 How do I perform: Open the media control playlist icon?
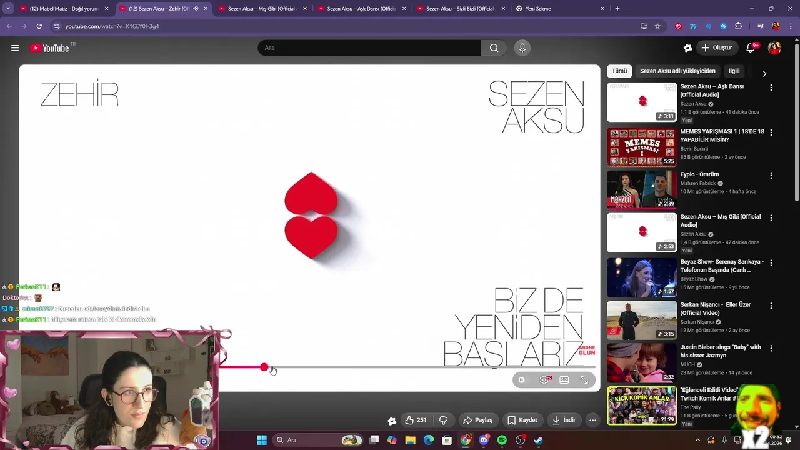761,26
